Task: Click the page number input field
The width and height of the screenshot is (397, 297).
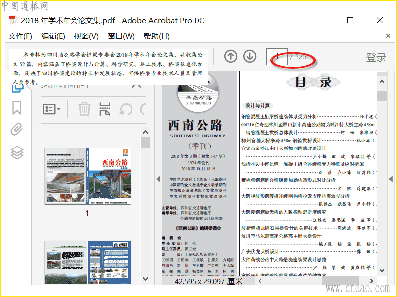Action: tap(277, 56)
